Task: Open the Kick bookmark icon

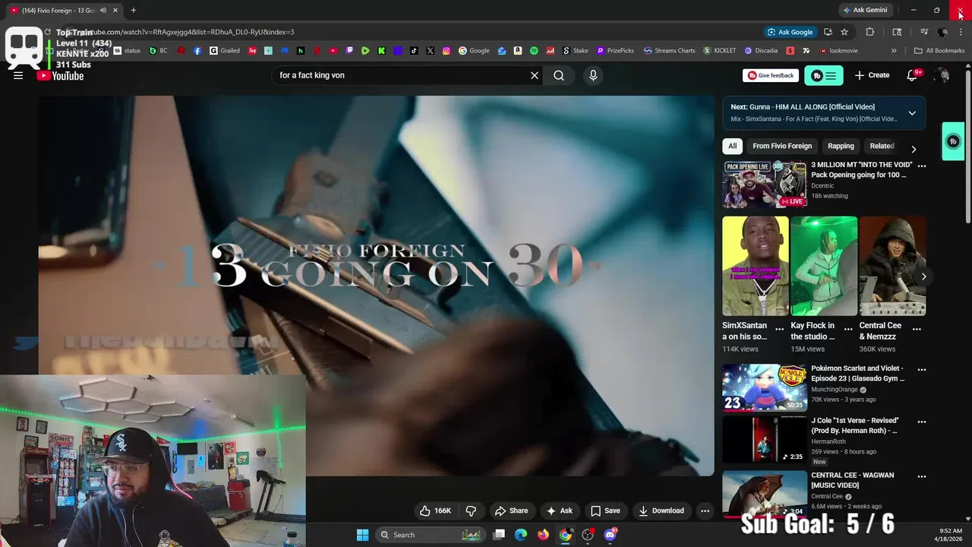Action: click(381, 51)
